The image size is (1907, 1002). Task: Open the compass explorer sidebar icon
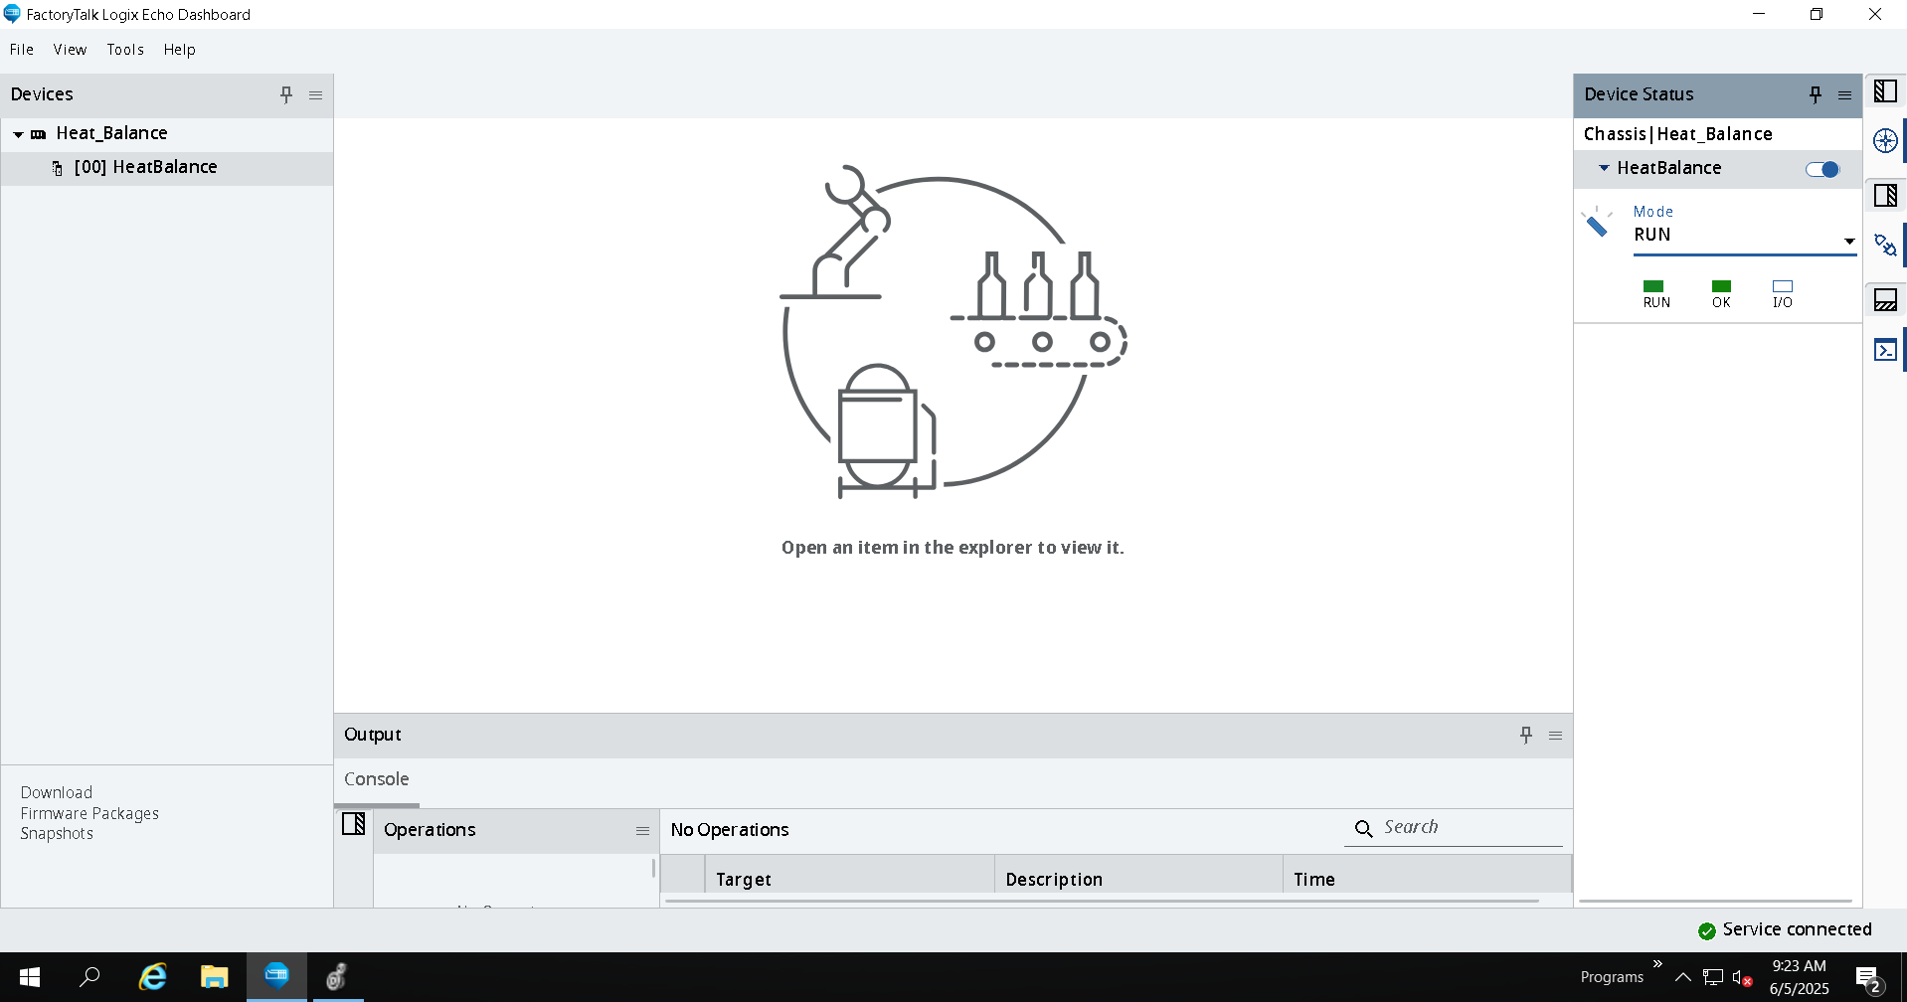pyautogui.click(x=1885, y=140)
